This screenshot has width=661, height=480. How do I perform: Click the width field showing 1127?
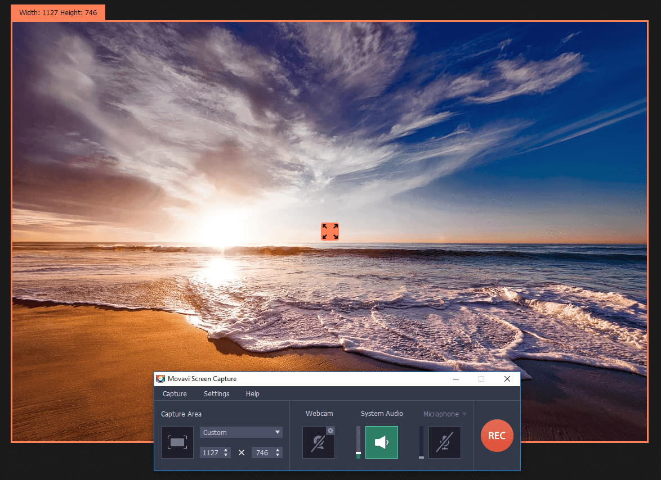[211, 452]
